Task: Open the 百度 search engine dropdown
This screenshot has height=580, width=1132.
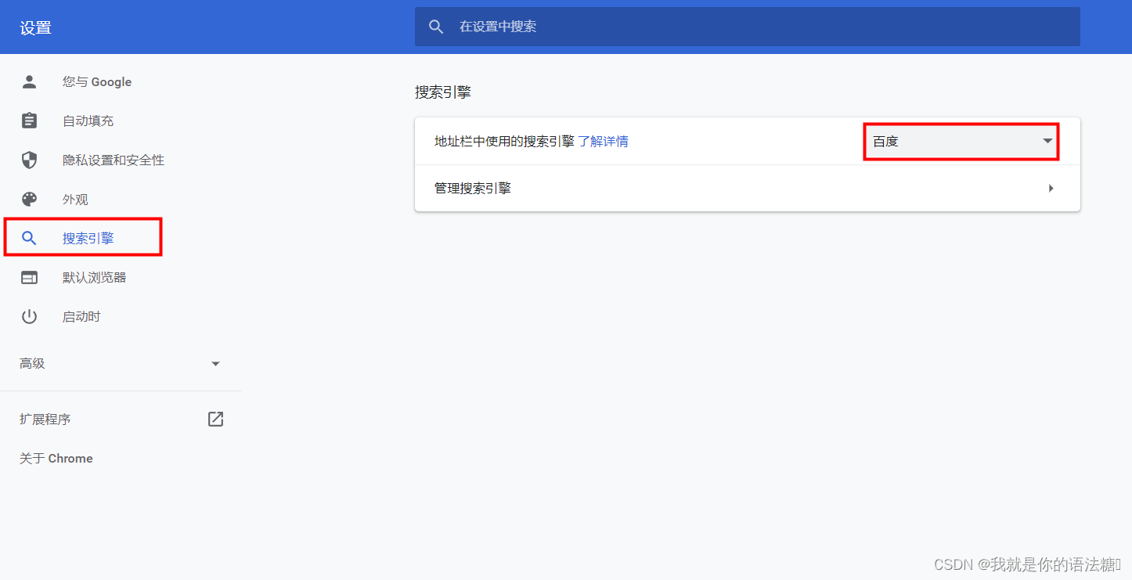Action: tap(961, 141)
